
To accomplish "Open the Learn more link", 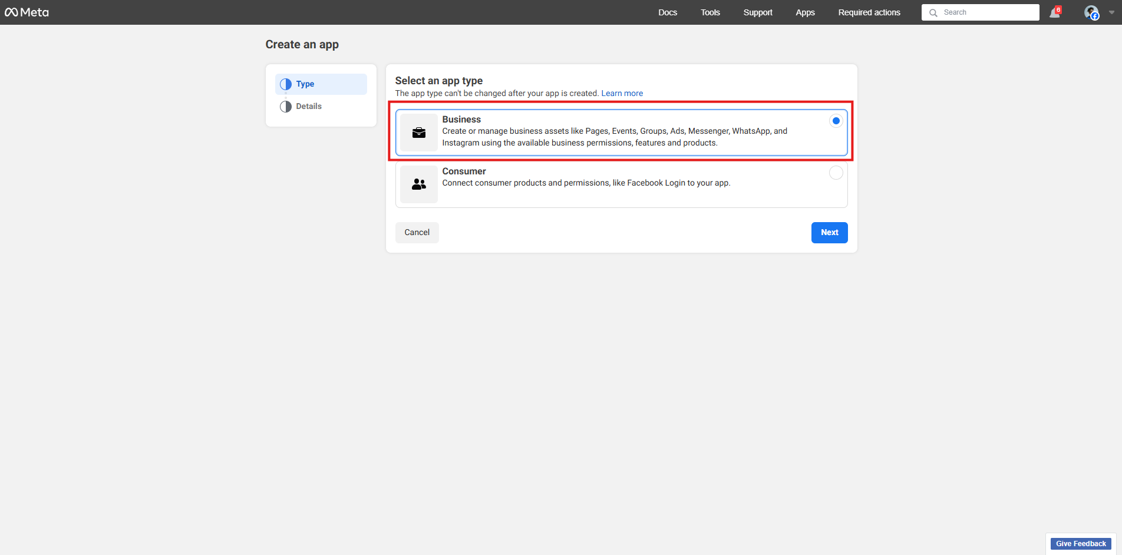I will (x=622, y=93).
